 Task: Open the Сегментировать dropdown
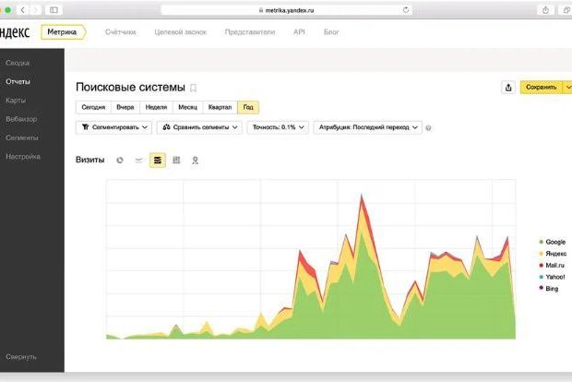(113, 127)
